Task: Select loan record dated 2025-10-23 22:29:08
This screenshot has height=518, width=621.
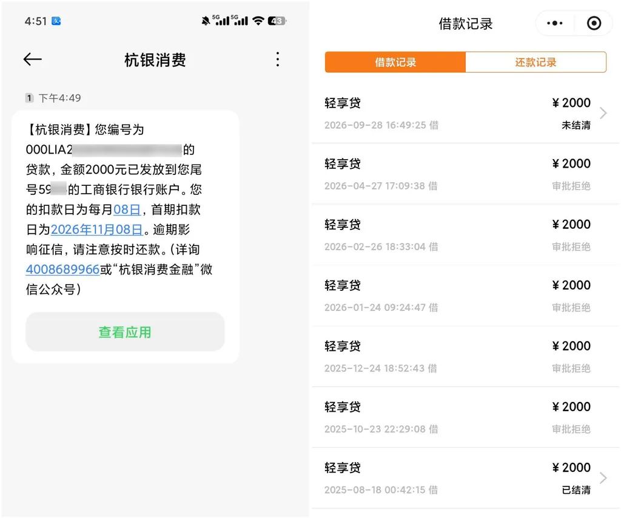Action: point(465,417)
